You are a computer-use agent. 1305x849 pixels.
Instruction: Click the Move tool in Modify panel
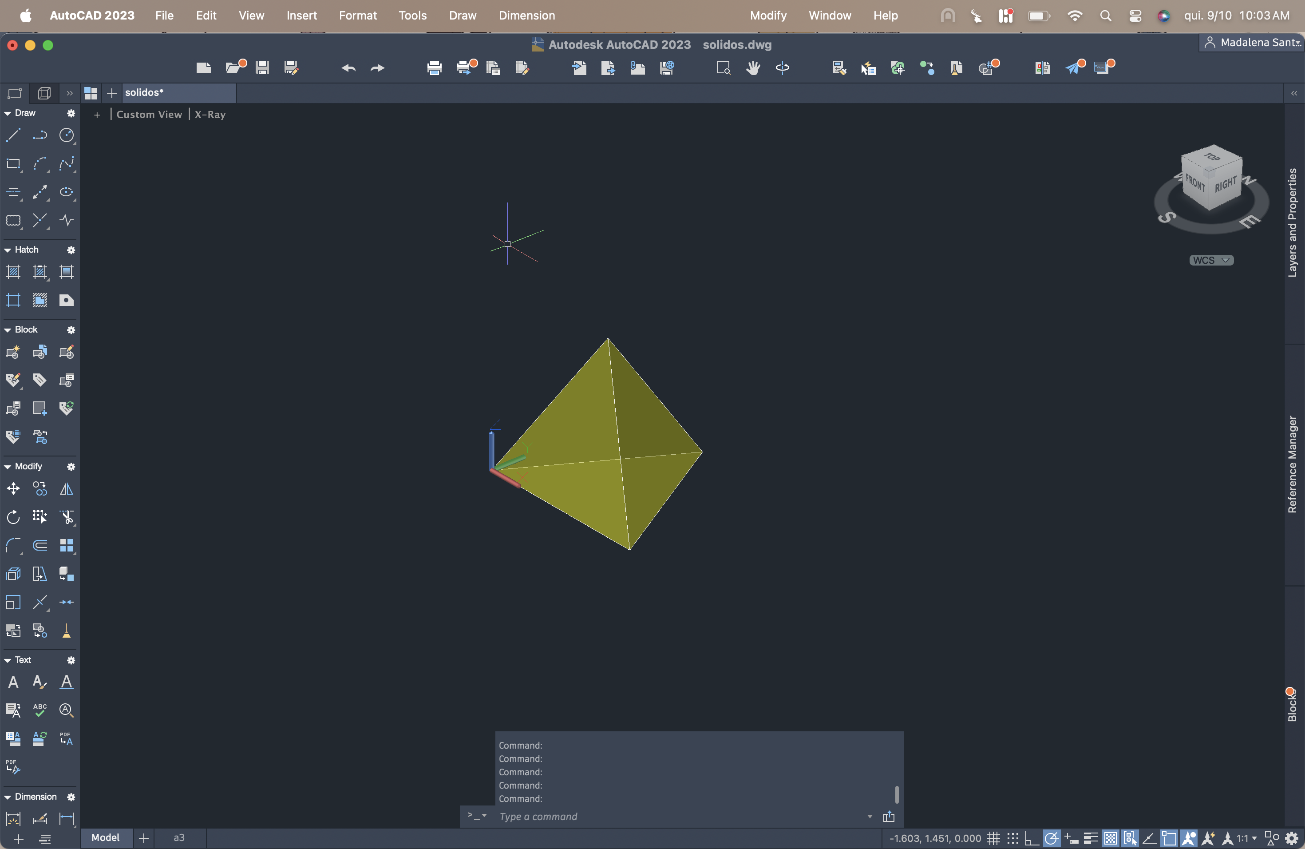[13, 488]
